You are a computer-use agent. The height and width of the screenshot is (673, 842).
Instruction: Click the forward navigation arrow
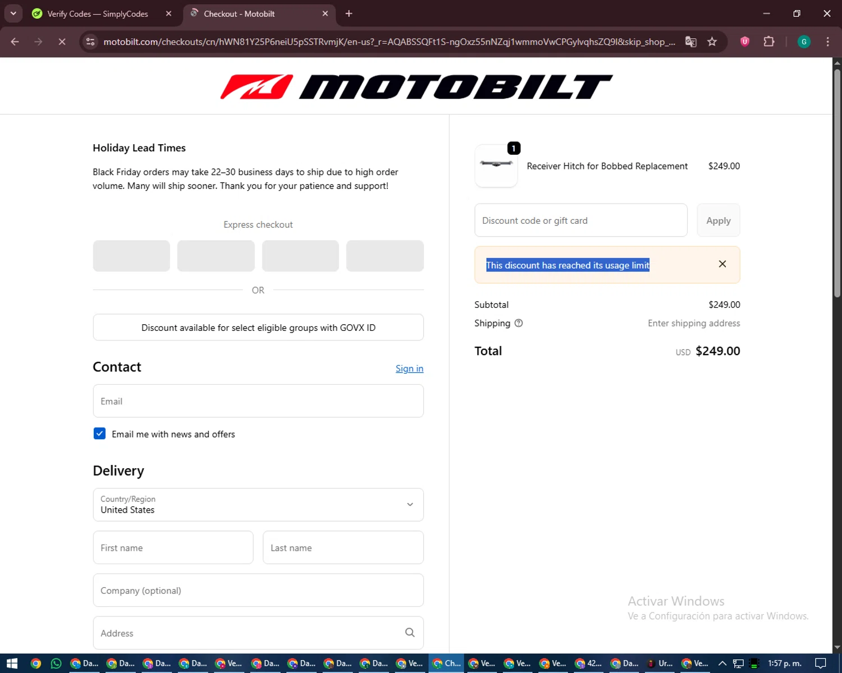click(x=38, y=42)
